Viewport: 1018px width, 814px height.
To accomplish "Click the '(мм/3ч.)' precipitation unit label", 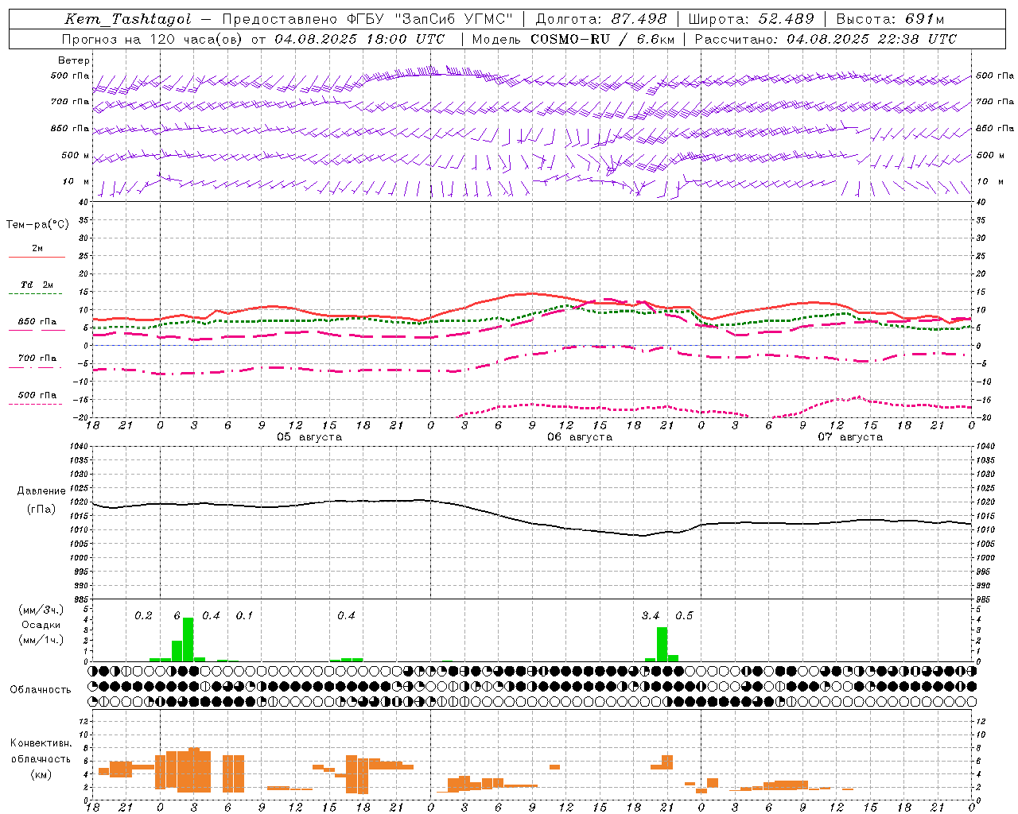I will pyautogui.click(x=41, y=610).
